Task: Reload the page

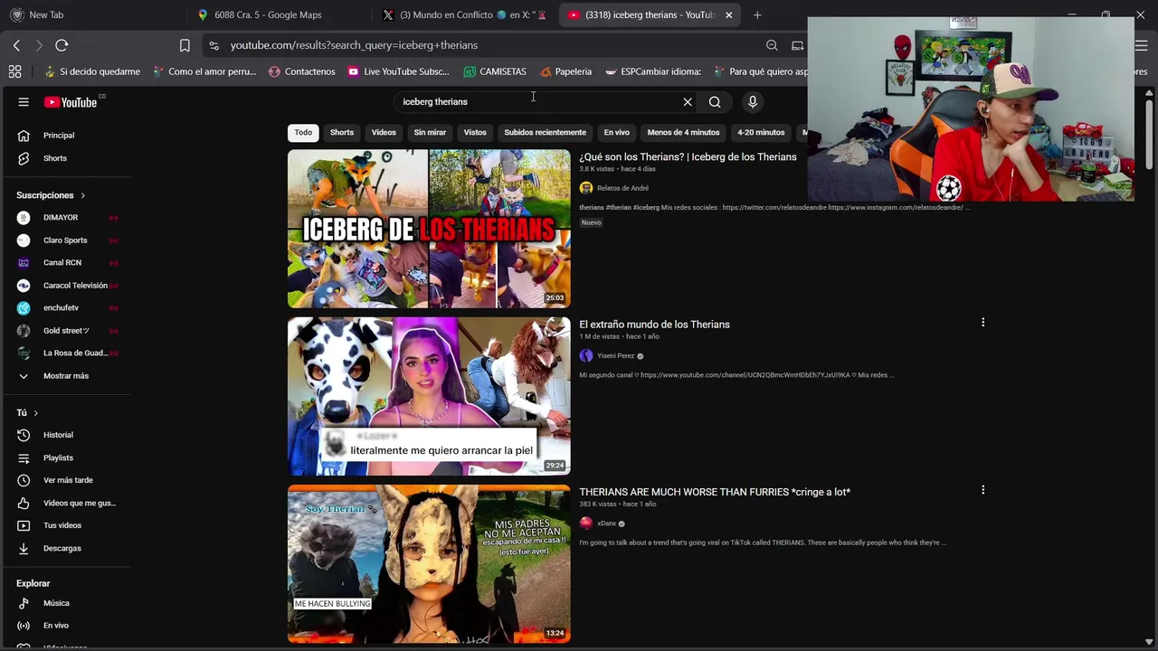Action: coord(62,45)
